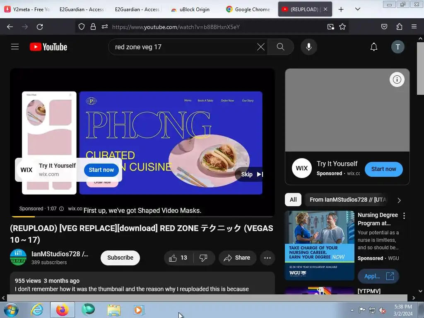The height and width of the screenshot is (318, 424).
Task: Dislike the video
Action: [204, 258]
